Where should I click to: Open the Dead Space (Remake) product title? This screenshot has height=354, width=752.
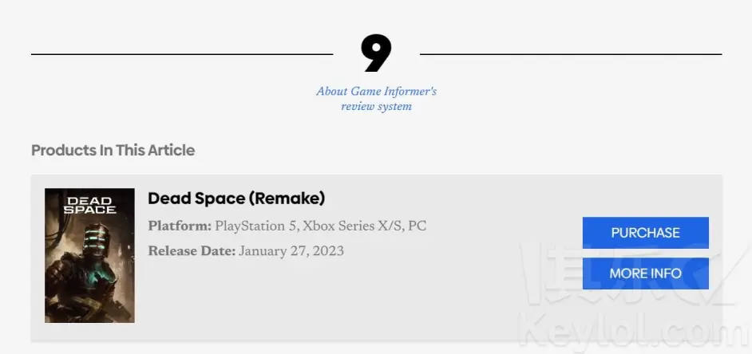[236, 198]
